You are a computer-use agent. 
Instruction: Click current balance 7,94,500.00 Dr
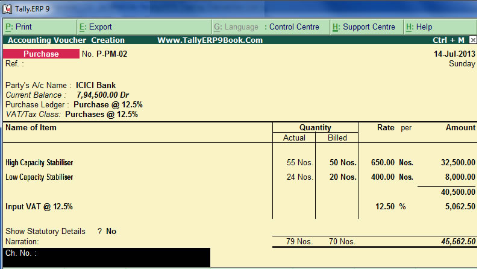102,95
